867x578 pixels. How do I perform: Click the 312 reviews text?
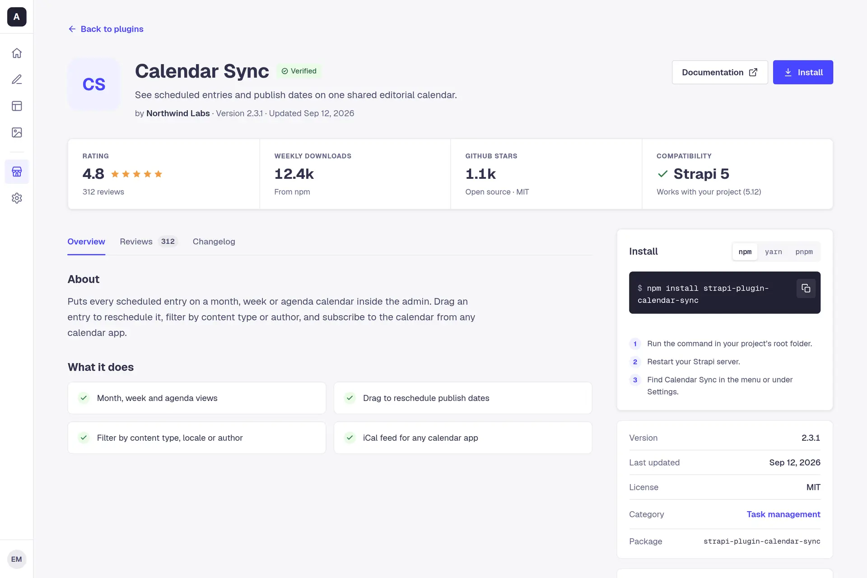coord(103,192)
